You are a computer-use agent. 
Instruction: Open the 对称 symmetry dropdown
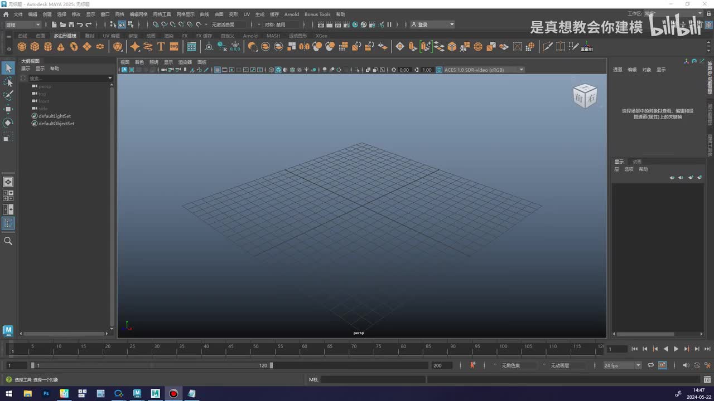click(283, 25)
